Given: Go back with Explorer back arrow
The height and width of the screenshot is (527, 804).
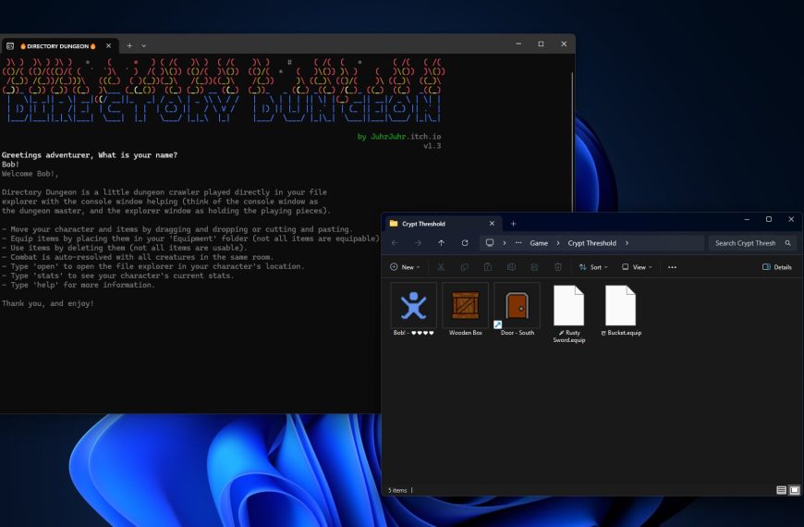Looking at the screenshot, I should [395, 243].
